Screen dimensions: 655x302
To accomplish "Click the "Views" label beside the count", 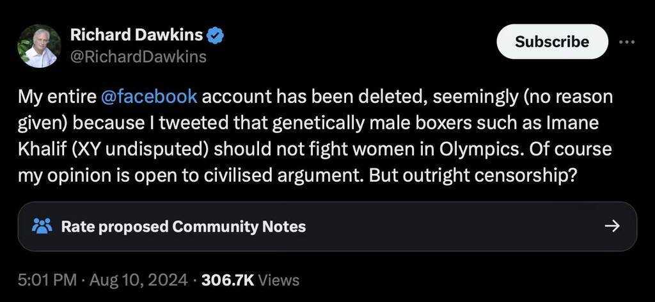I will tap(279, 280).
